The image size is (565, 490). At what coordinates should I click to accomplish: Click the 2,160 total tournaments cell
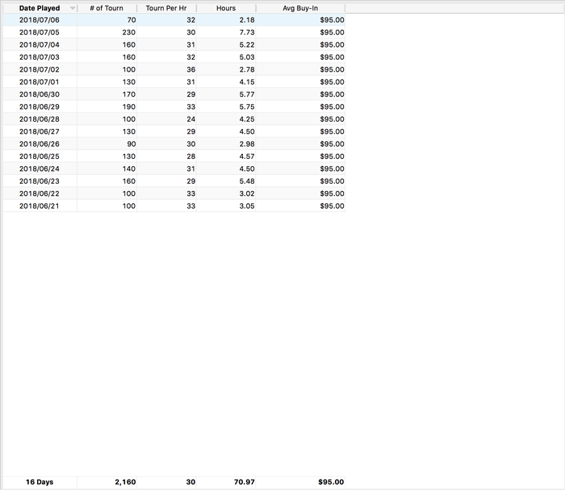tap(107, 482)
